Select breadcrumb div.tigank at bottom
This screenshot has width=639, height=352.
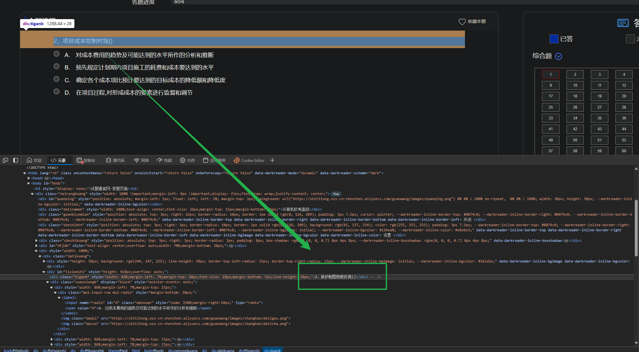pyautogui.click(x=272, y=350)
